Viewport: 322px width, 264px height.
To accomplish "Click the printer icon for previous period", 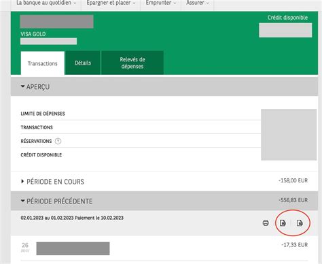I will [266, 223].
